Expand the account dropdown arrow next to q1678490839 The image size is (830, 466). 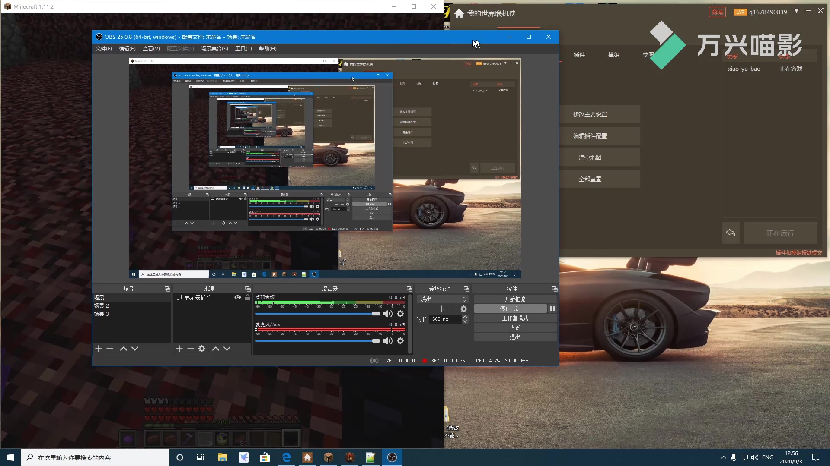click(796, 11)
